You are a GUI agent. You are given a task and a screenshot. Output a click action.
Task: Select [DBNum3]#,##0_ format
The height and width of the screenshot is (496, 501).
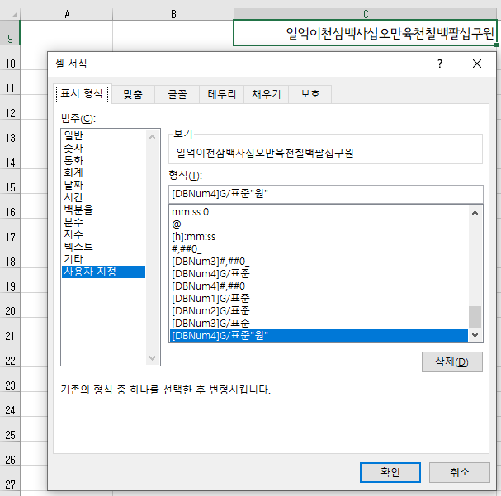[319, 262]
